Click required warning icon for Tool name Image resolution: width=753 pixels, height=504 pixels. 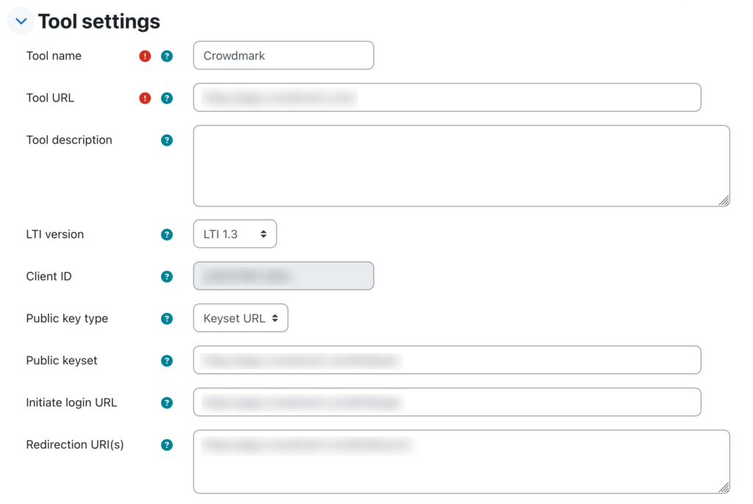[145, 56]
